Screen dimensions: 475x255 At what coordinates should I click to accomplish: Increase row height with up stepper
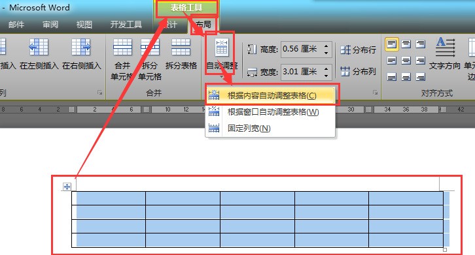326,46
